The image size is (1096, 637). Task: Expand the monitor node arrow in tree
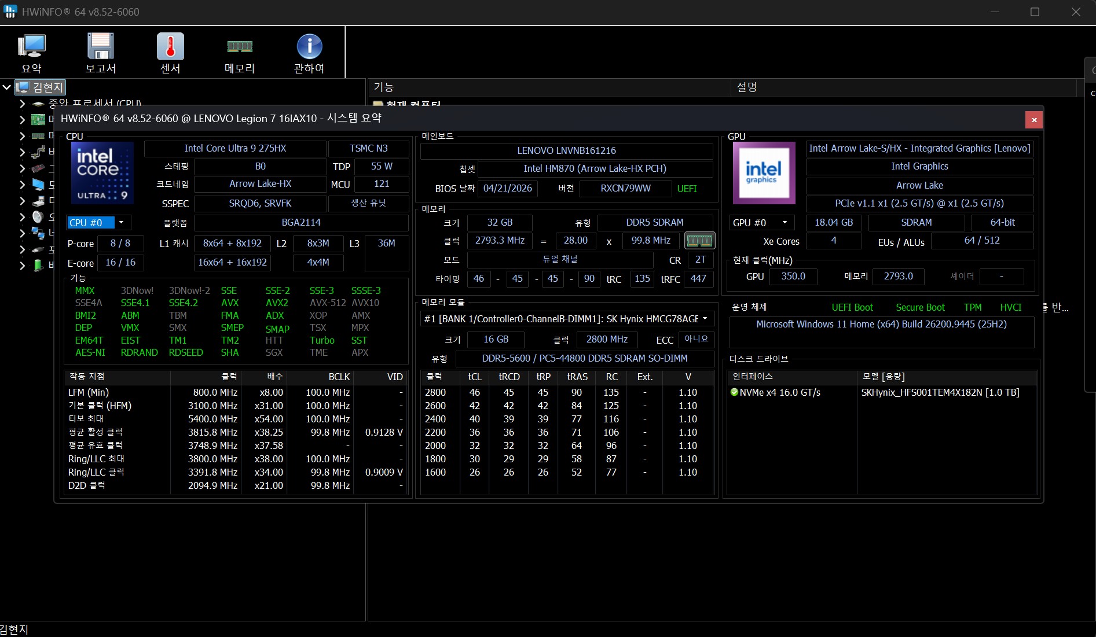pos(22,185)
